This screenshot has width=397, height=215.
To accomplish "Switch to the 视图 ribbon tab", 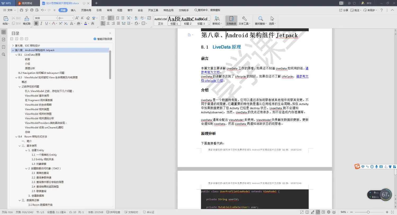I will [x=120, y=10].
